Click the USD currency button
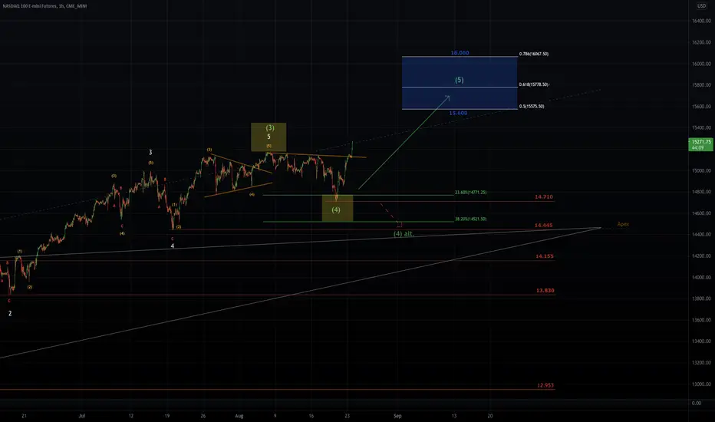715x422 pixels. (x=701, y=6)
